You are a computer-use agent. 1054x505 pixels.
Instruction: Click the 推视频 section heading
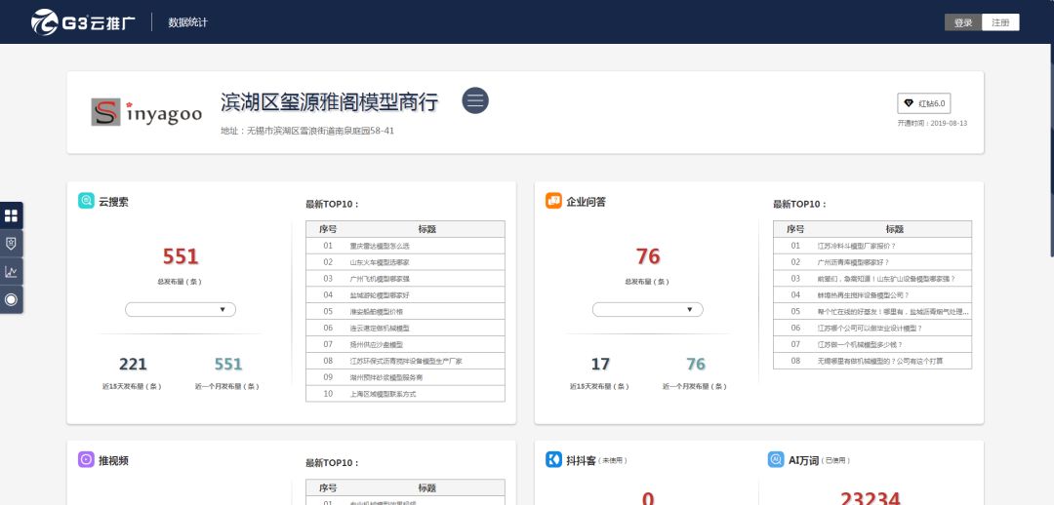coord(113,460)
